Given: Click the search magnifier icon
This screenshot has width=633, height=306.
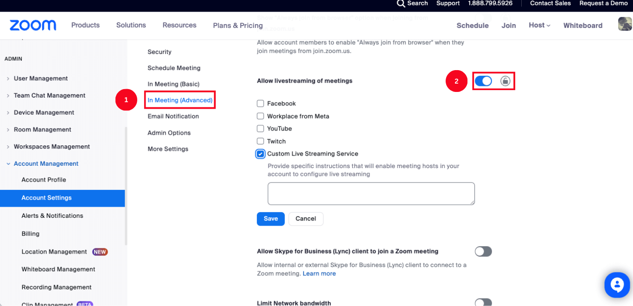Looking at the screenshot, I should (401, 3).
